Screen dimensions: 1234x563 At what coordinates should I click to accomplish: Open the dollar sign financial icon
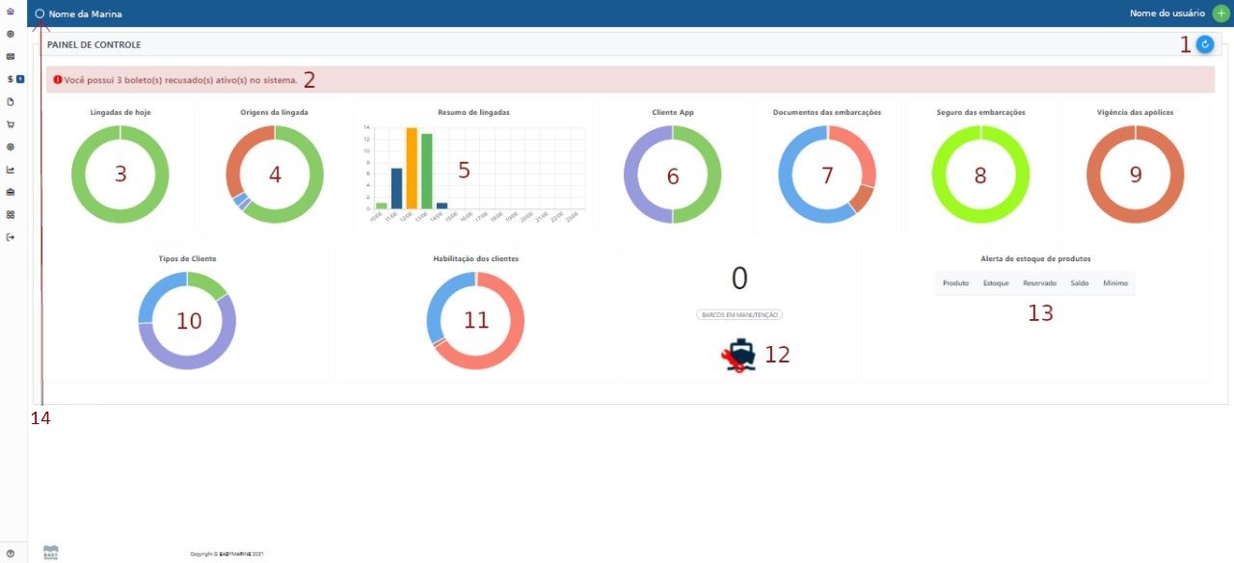pyautogui.click(x=10, y=79)
